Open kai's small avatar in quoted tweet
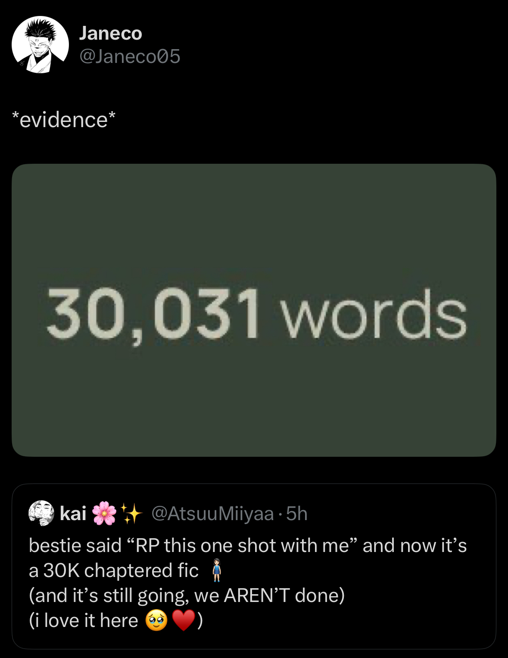 pyautogui.click(x=41, y=513)
